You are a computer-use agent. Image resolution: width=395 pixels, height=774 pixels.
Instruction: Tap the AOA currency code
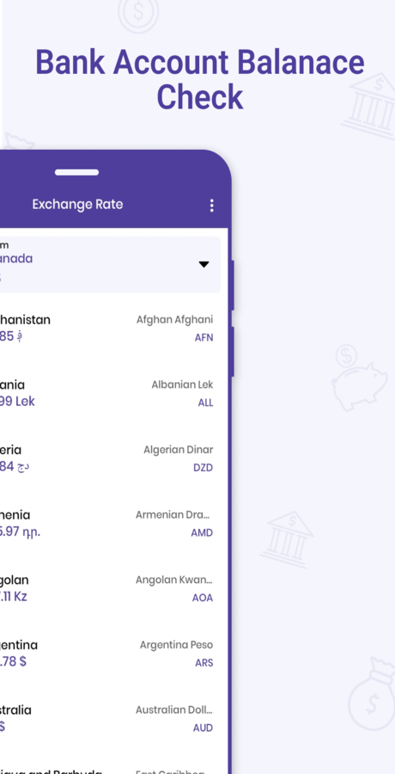pyautogui.click(x=203, y=599)
